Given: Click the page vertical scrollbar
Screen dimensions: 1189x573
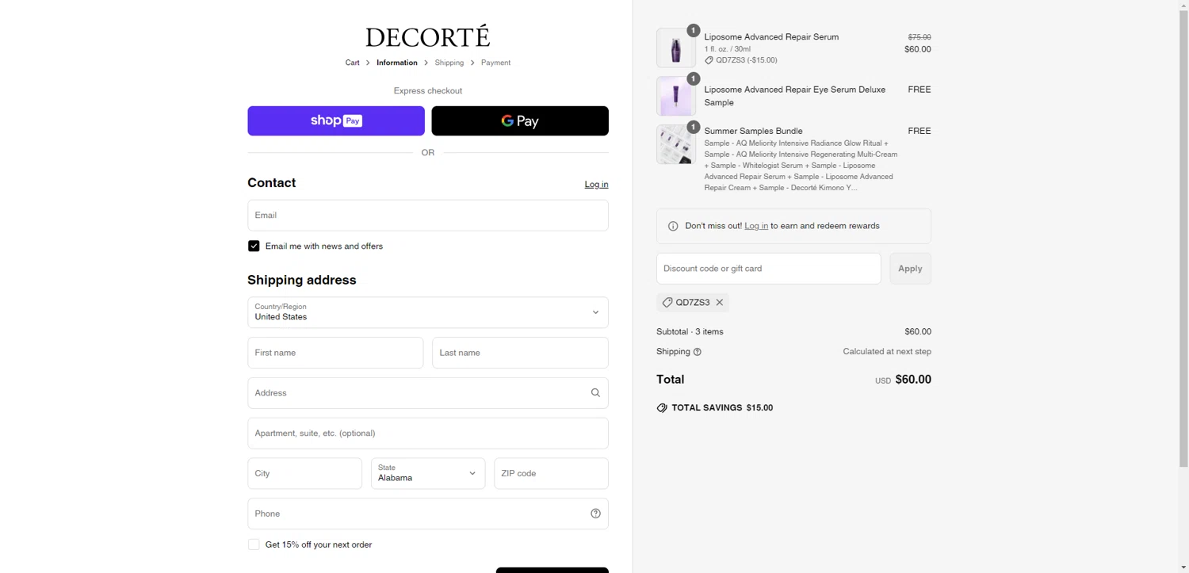Looking at the screenshot, I should point(1183,238).
